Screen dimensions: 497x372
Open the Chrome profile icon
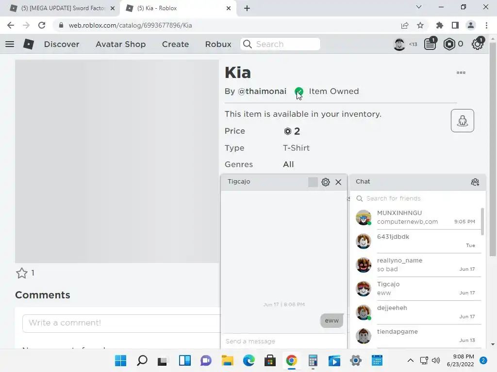[471, 25]
